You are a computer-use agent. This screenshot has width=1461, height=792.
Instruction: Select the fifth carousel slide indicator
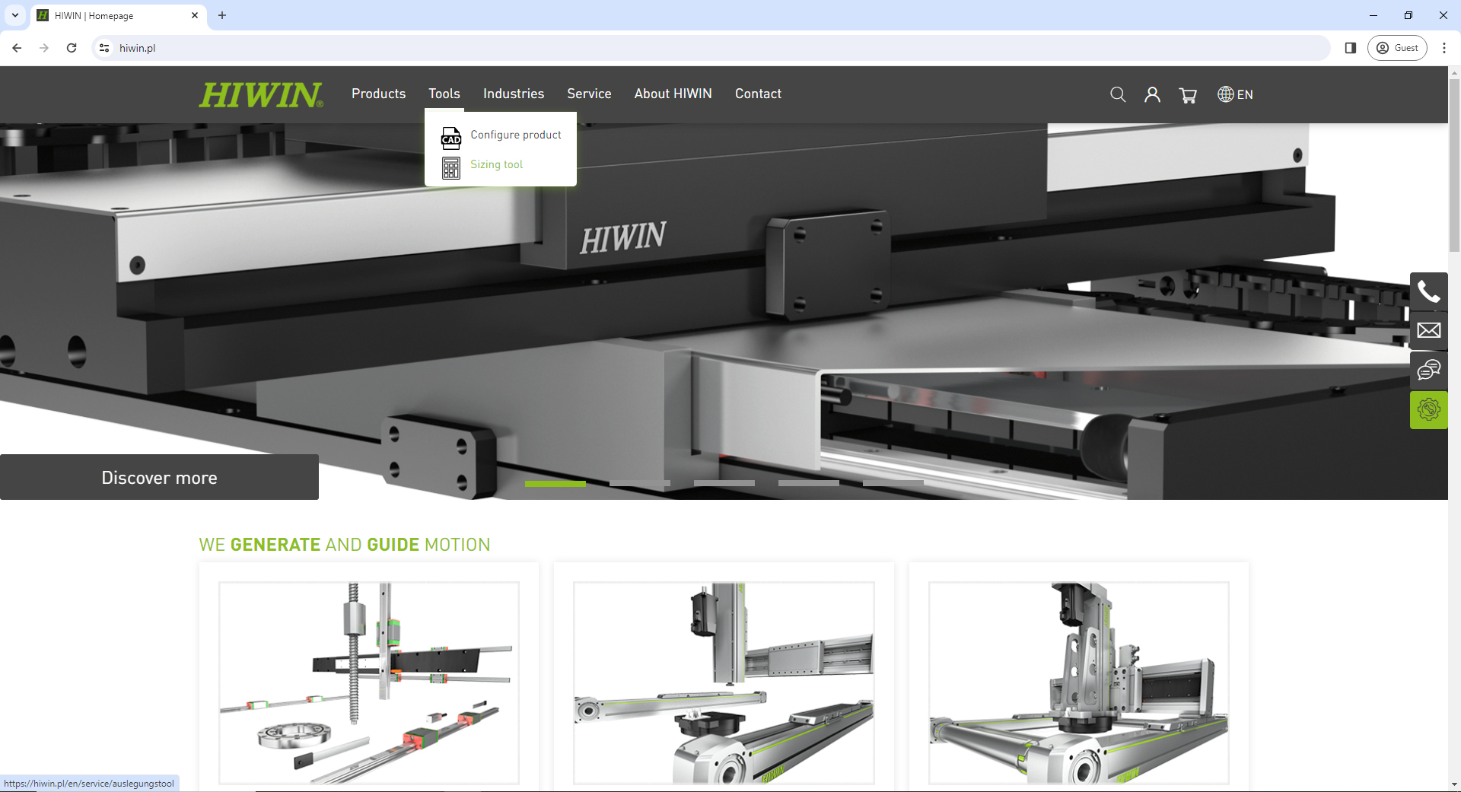(x=893, y=483)
